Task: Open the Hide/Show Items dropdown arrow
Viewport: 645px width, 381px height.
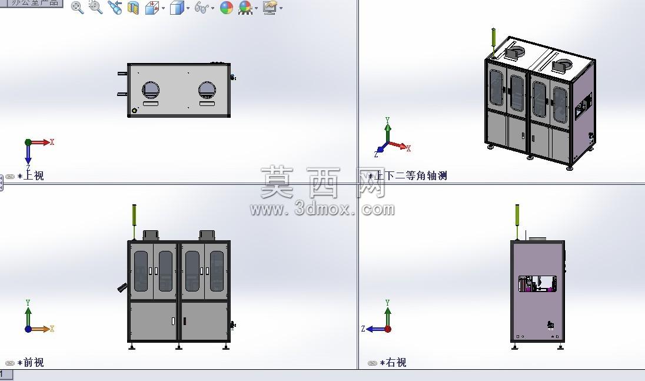Action: point(212,8)
